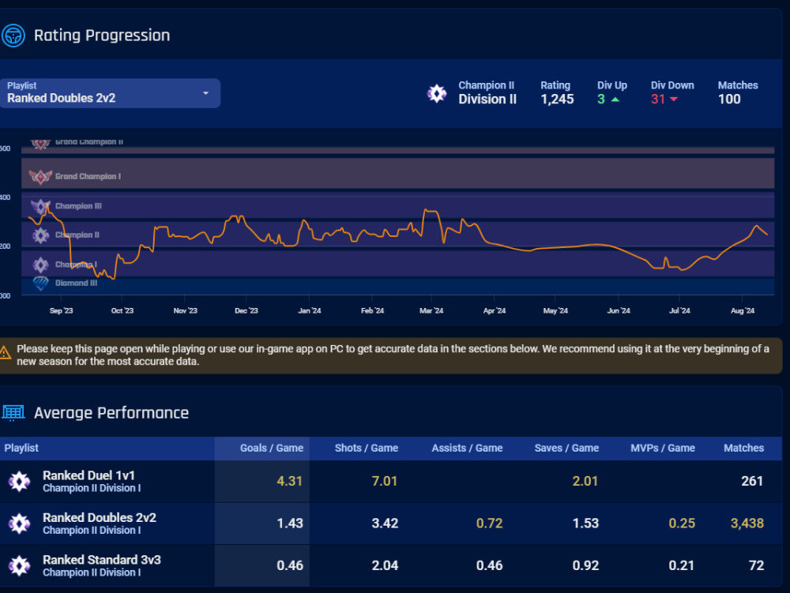
Task: Select the Ranked Doubles 2v2 row title
Action: 100,517
